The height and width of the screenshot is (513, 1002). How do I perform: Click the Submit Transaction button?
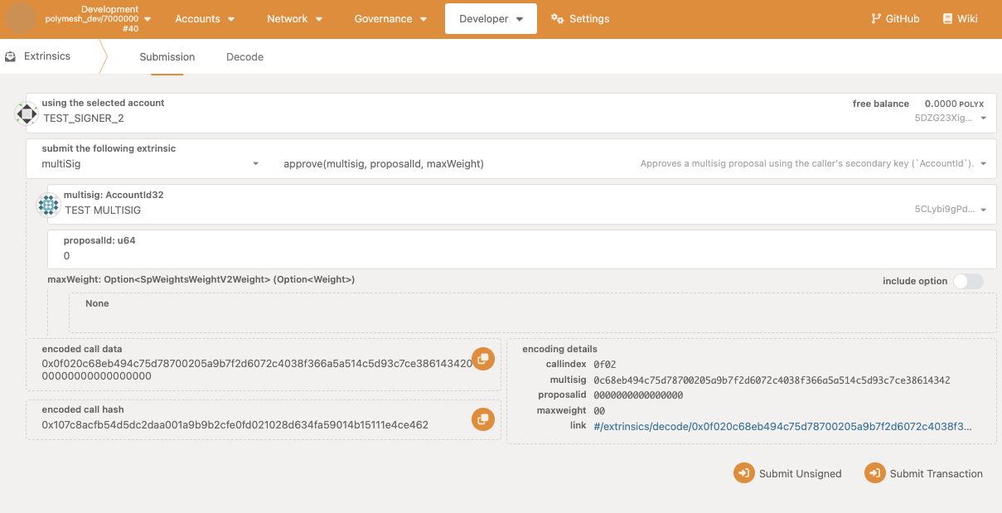924,473
